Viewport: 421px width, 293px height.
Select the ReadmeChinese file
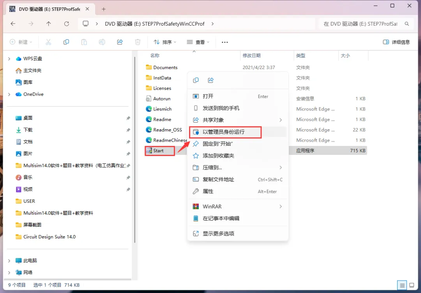click(166, 140)
